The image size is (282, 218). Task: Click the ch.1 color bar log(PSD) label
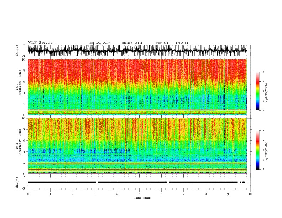(x=266, y=93)
